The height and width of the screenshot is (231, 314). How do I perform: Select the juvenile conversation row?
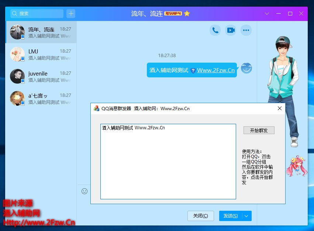tap(41, 76)
